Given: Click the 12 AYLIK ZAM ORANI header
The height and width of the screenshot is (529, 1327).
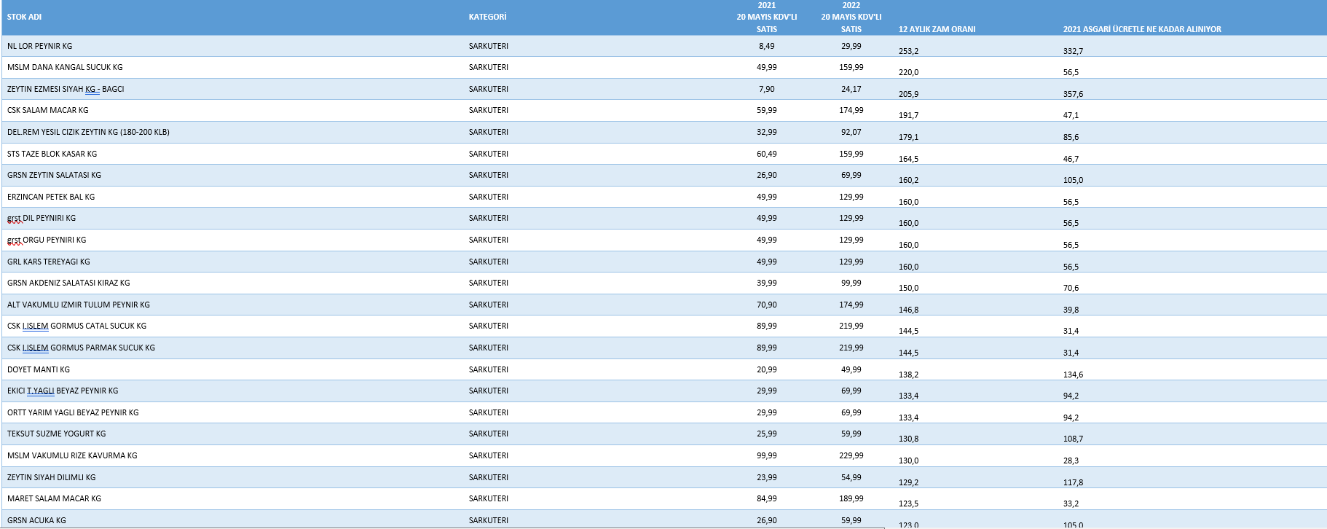Looking at the screenshot, I should 937,29.
